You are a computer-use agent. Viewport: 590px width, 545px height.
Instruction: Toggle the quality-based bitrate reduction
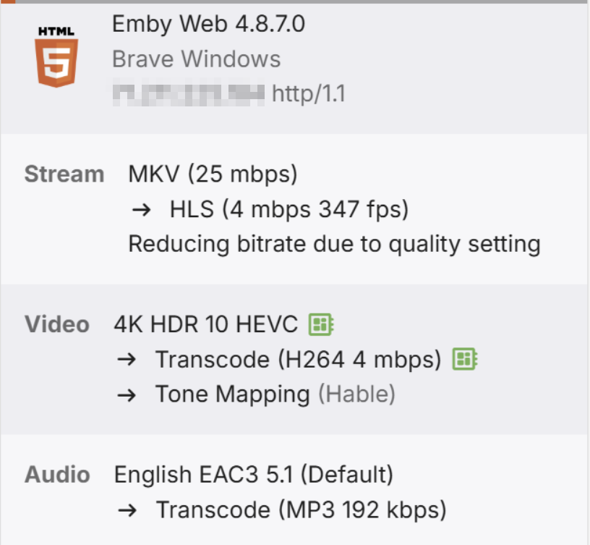pyautogui.click(x=333, y=243)
